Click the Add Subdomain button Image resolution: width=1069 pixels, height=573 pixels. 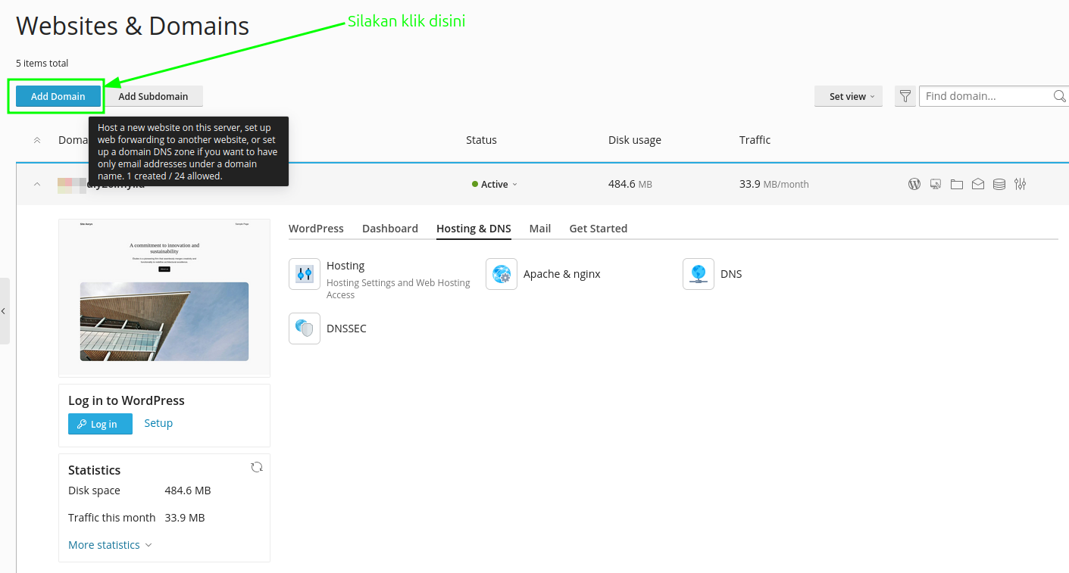(153, 96)
